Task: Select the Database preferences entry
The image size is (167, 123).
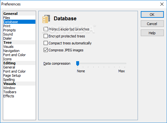Action: [x=19, y=22]
